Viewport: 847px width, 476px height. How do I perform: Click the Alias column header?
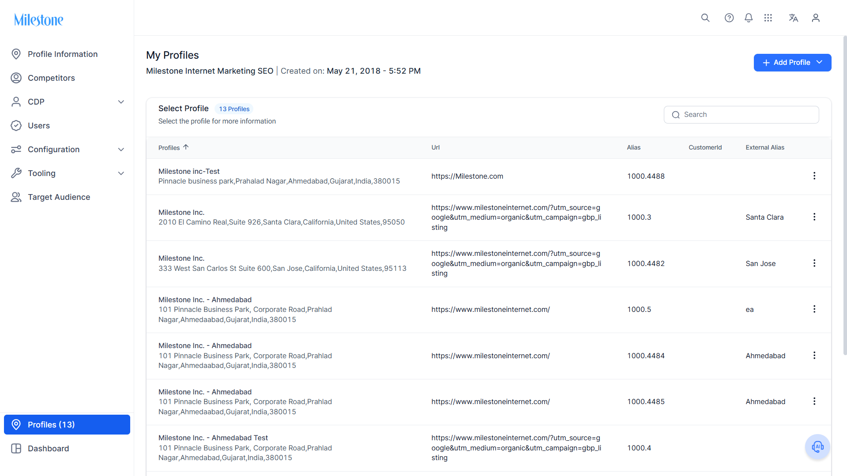click(633, 147)
